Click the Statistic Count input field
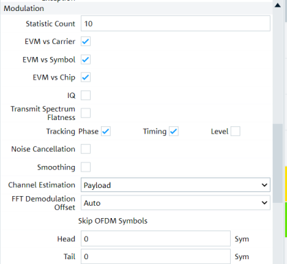The height and width of the screenshot is (264, 287). pos(176,23)
